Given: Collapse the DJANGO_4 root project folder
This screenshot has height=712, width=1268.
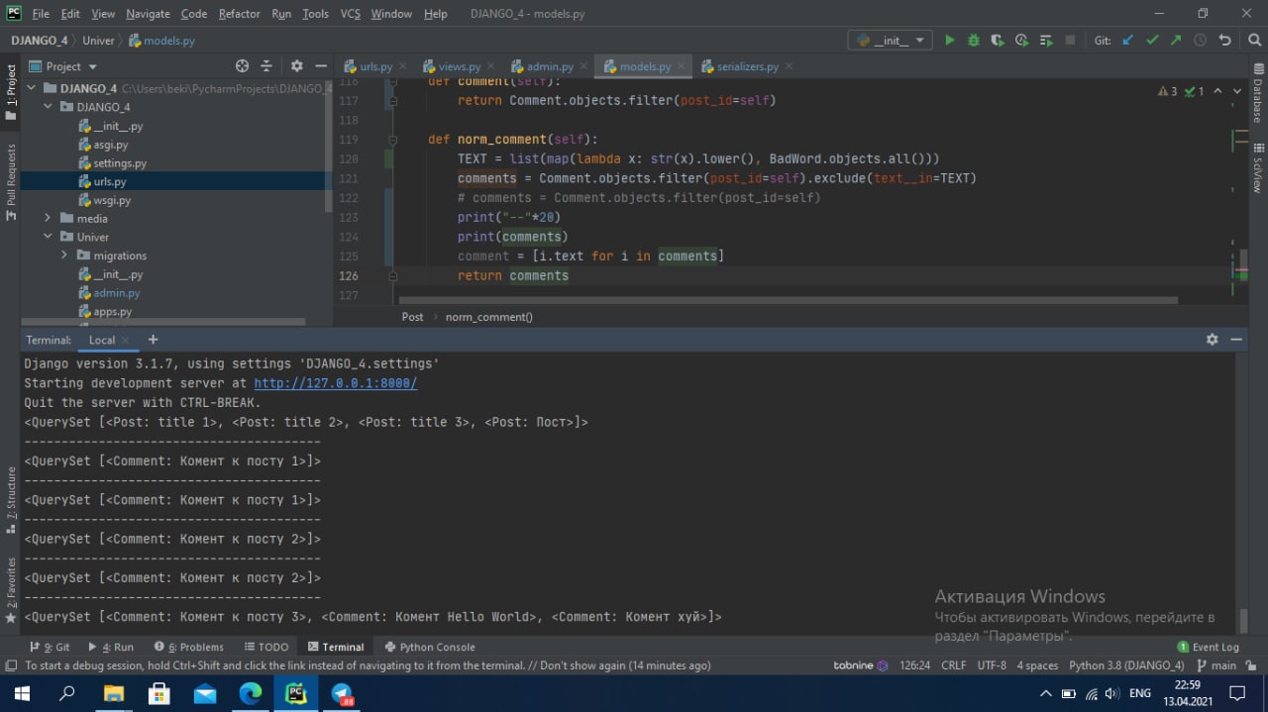Looking at the screenshot, I should [34, 88].
